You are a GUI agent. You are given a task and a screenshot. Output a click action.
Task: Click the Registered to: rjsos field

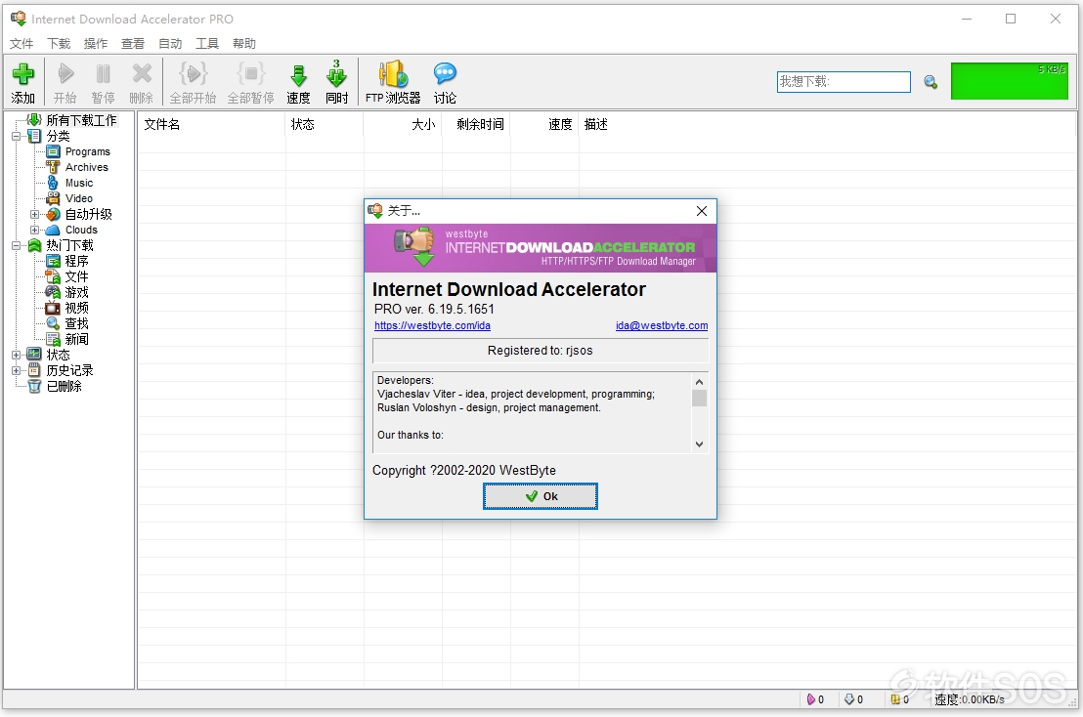[541, 351]
